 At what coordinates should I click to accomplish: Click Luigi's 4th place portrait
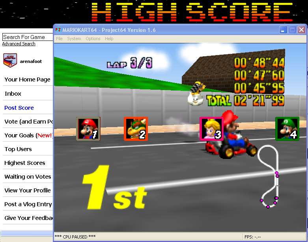pyautogui.click(x=287, y=129)
